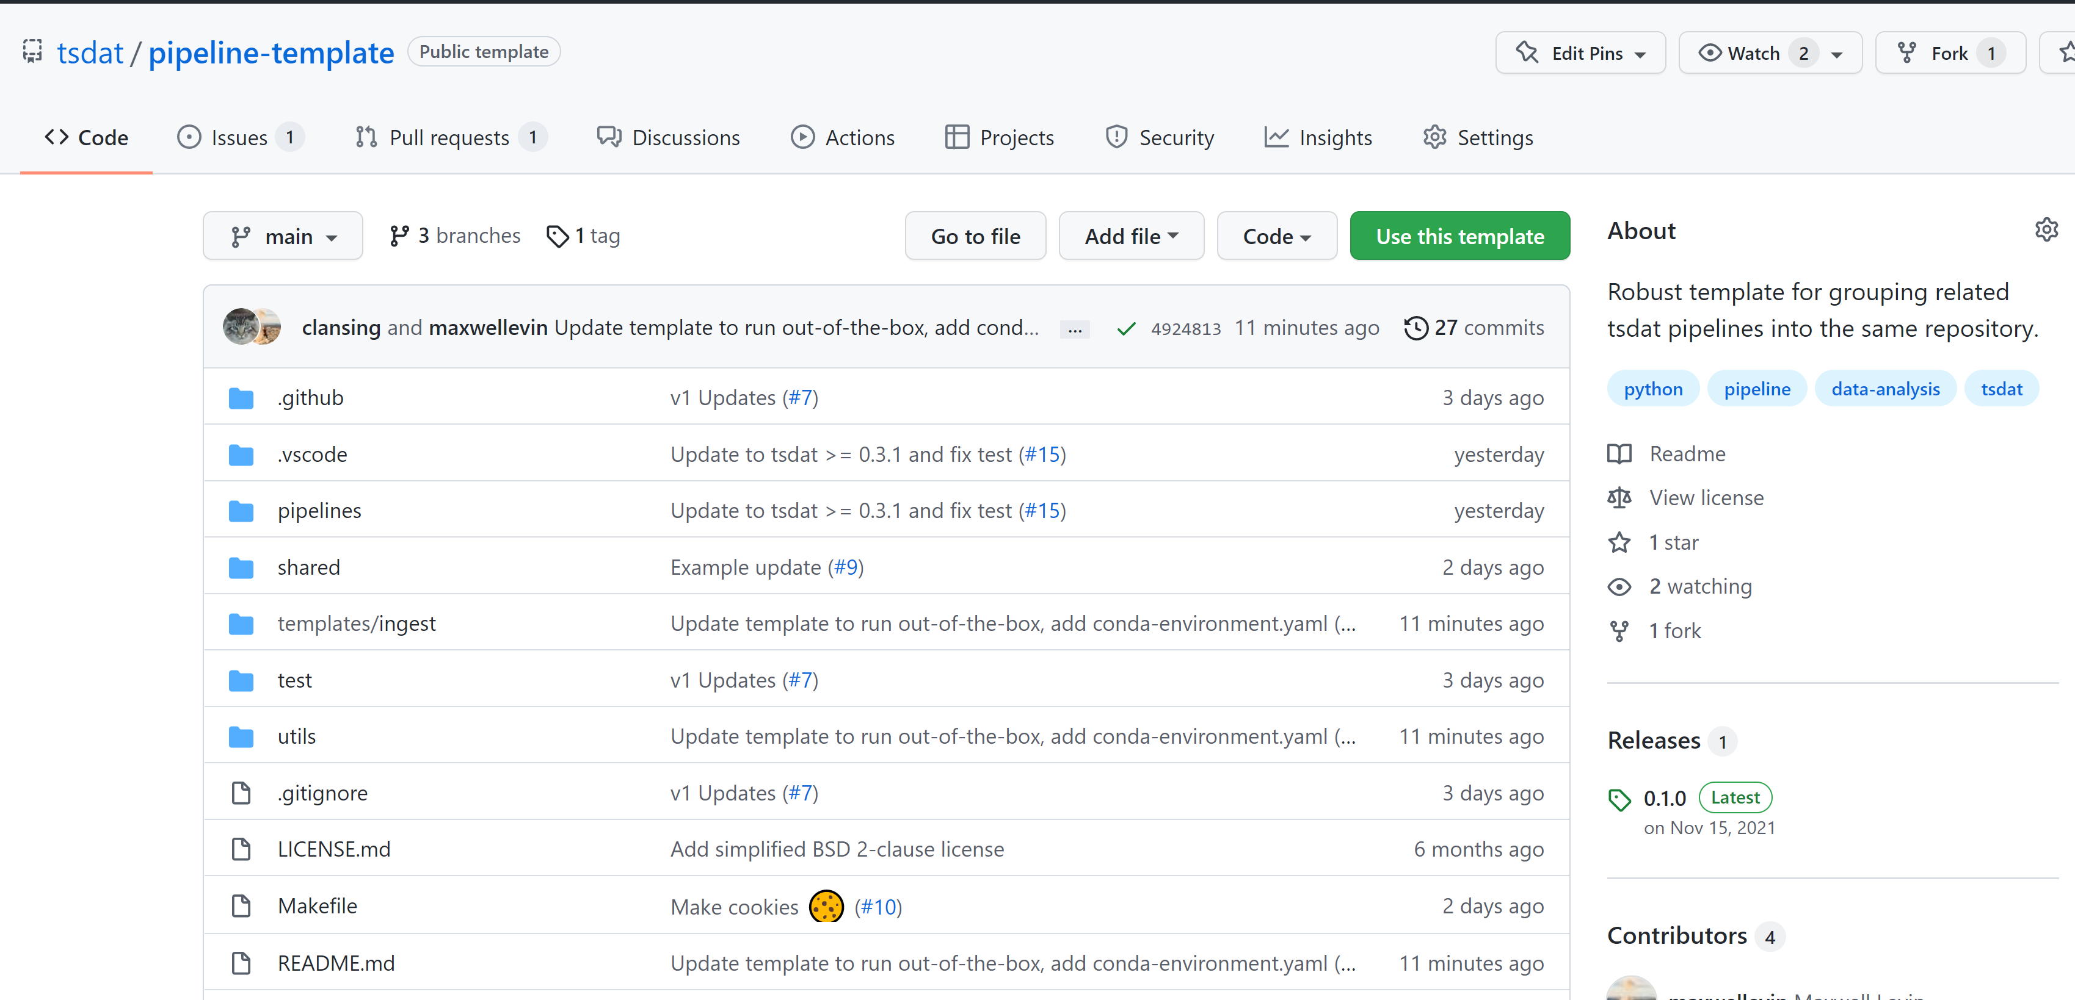Screen dimensions: 2075x1000
Task: Open the pipeline-template repository link
Action: click(x=272, y=53)
